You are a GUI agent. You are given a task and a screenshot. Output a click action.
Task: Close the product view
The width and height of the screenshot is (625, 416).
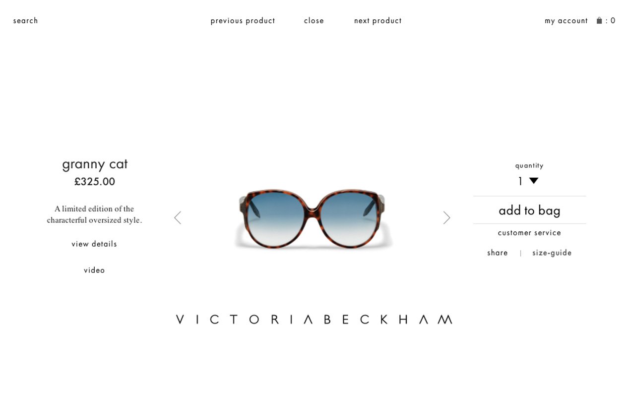(x=314, y=21)
